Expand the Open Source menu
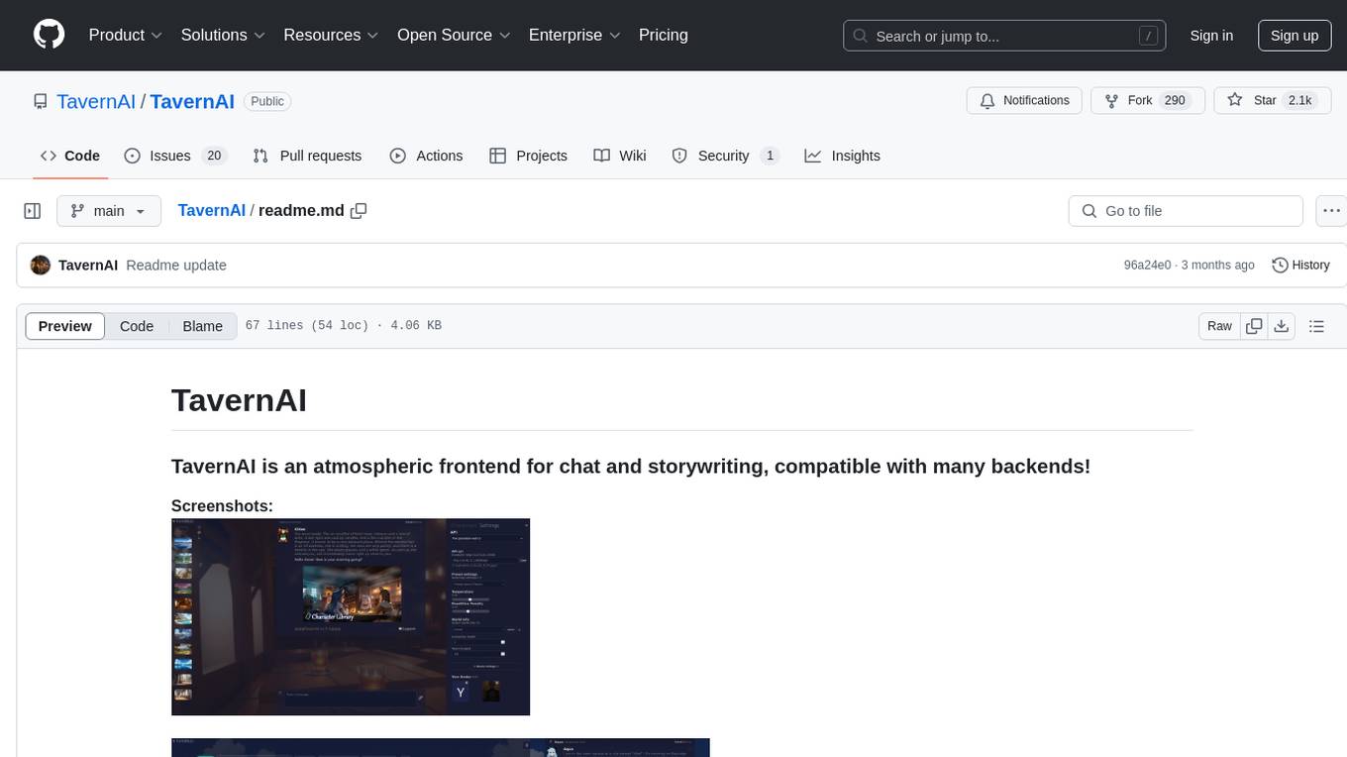Image resolution: width=1347 pixels, height=757 pixels. click(454, 35)
